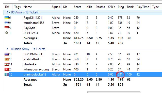Click the flag icon beside RaySlyth
Viewport: 162px width, 93px height.
pos(7,28)
